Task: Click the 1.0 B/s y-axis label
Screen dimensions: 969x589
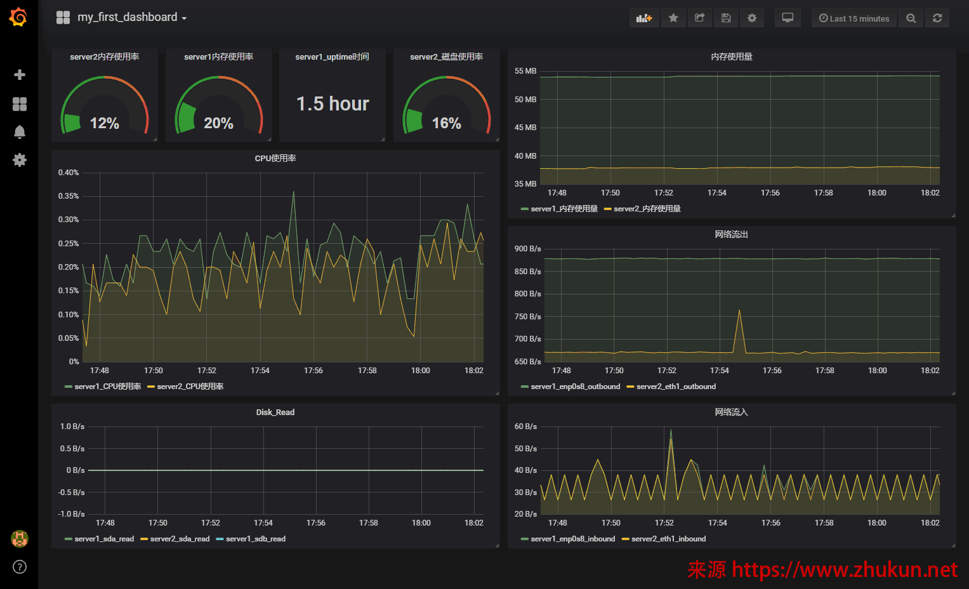Action: click(x=72, y=427)
